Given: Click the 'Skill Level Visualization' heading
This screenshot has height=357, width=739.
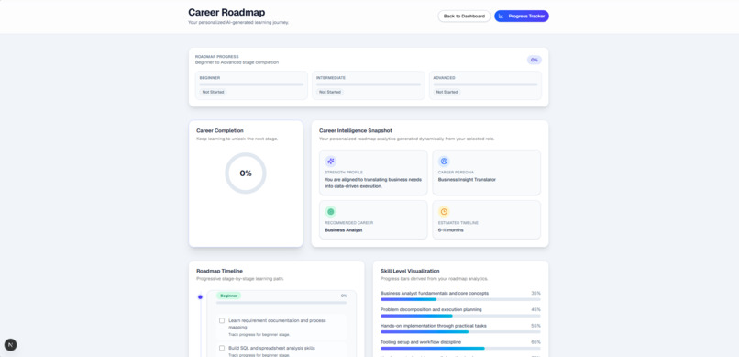Looking at the screenshot, I should (410, 271).
